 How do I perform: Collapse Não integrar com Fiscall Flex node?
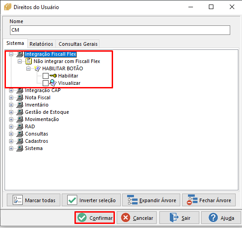point(20,61)
